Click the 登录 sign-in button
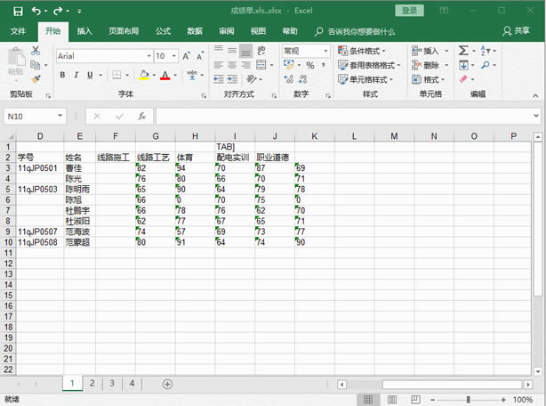The width and height of the screenshot is (546, 406). pyautogui.click(x=408, y=11)
